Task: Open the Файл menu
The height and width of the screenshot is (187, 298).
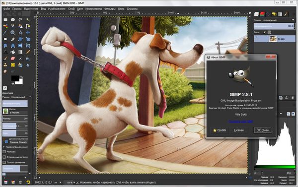Action: pyautogui.click(x=6, y=9)
